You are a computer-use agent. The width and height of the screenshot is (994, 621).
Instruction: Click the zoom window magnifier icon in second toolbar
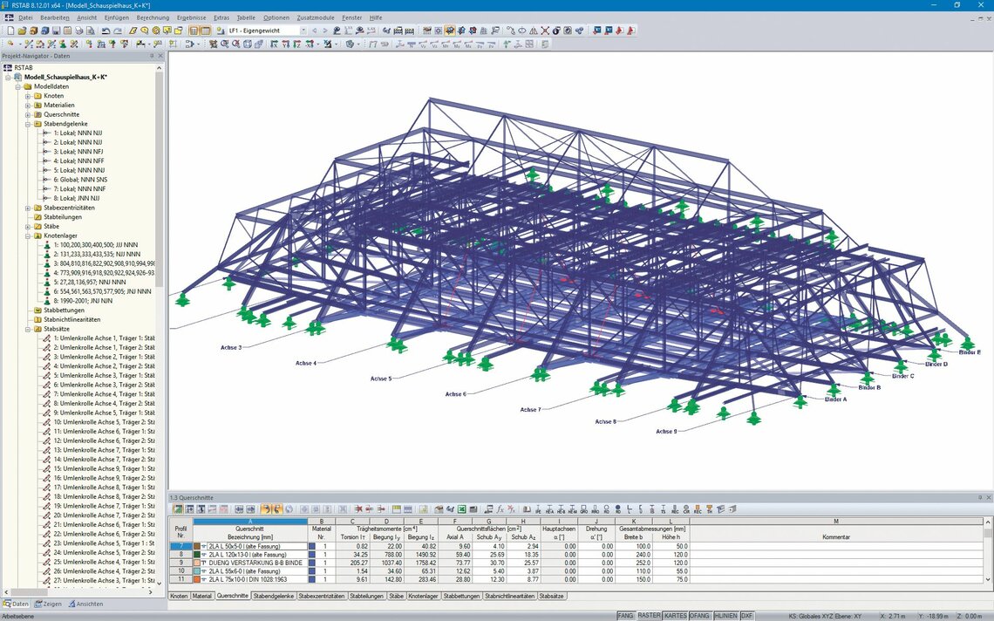224,44
